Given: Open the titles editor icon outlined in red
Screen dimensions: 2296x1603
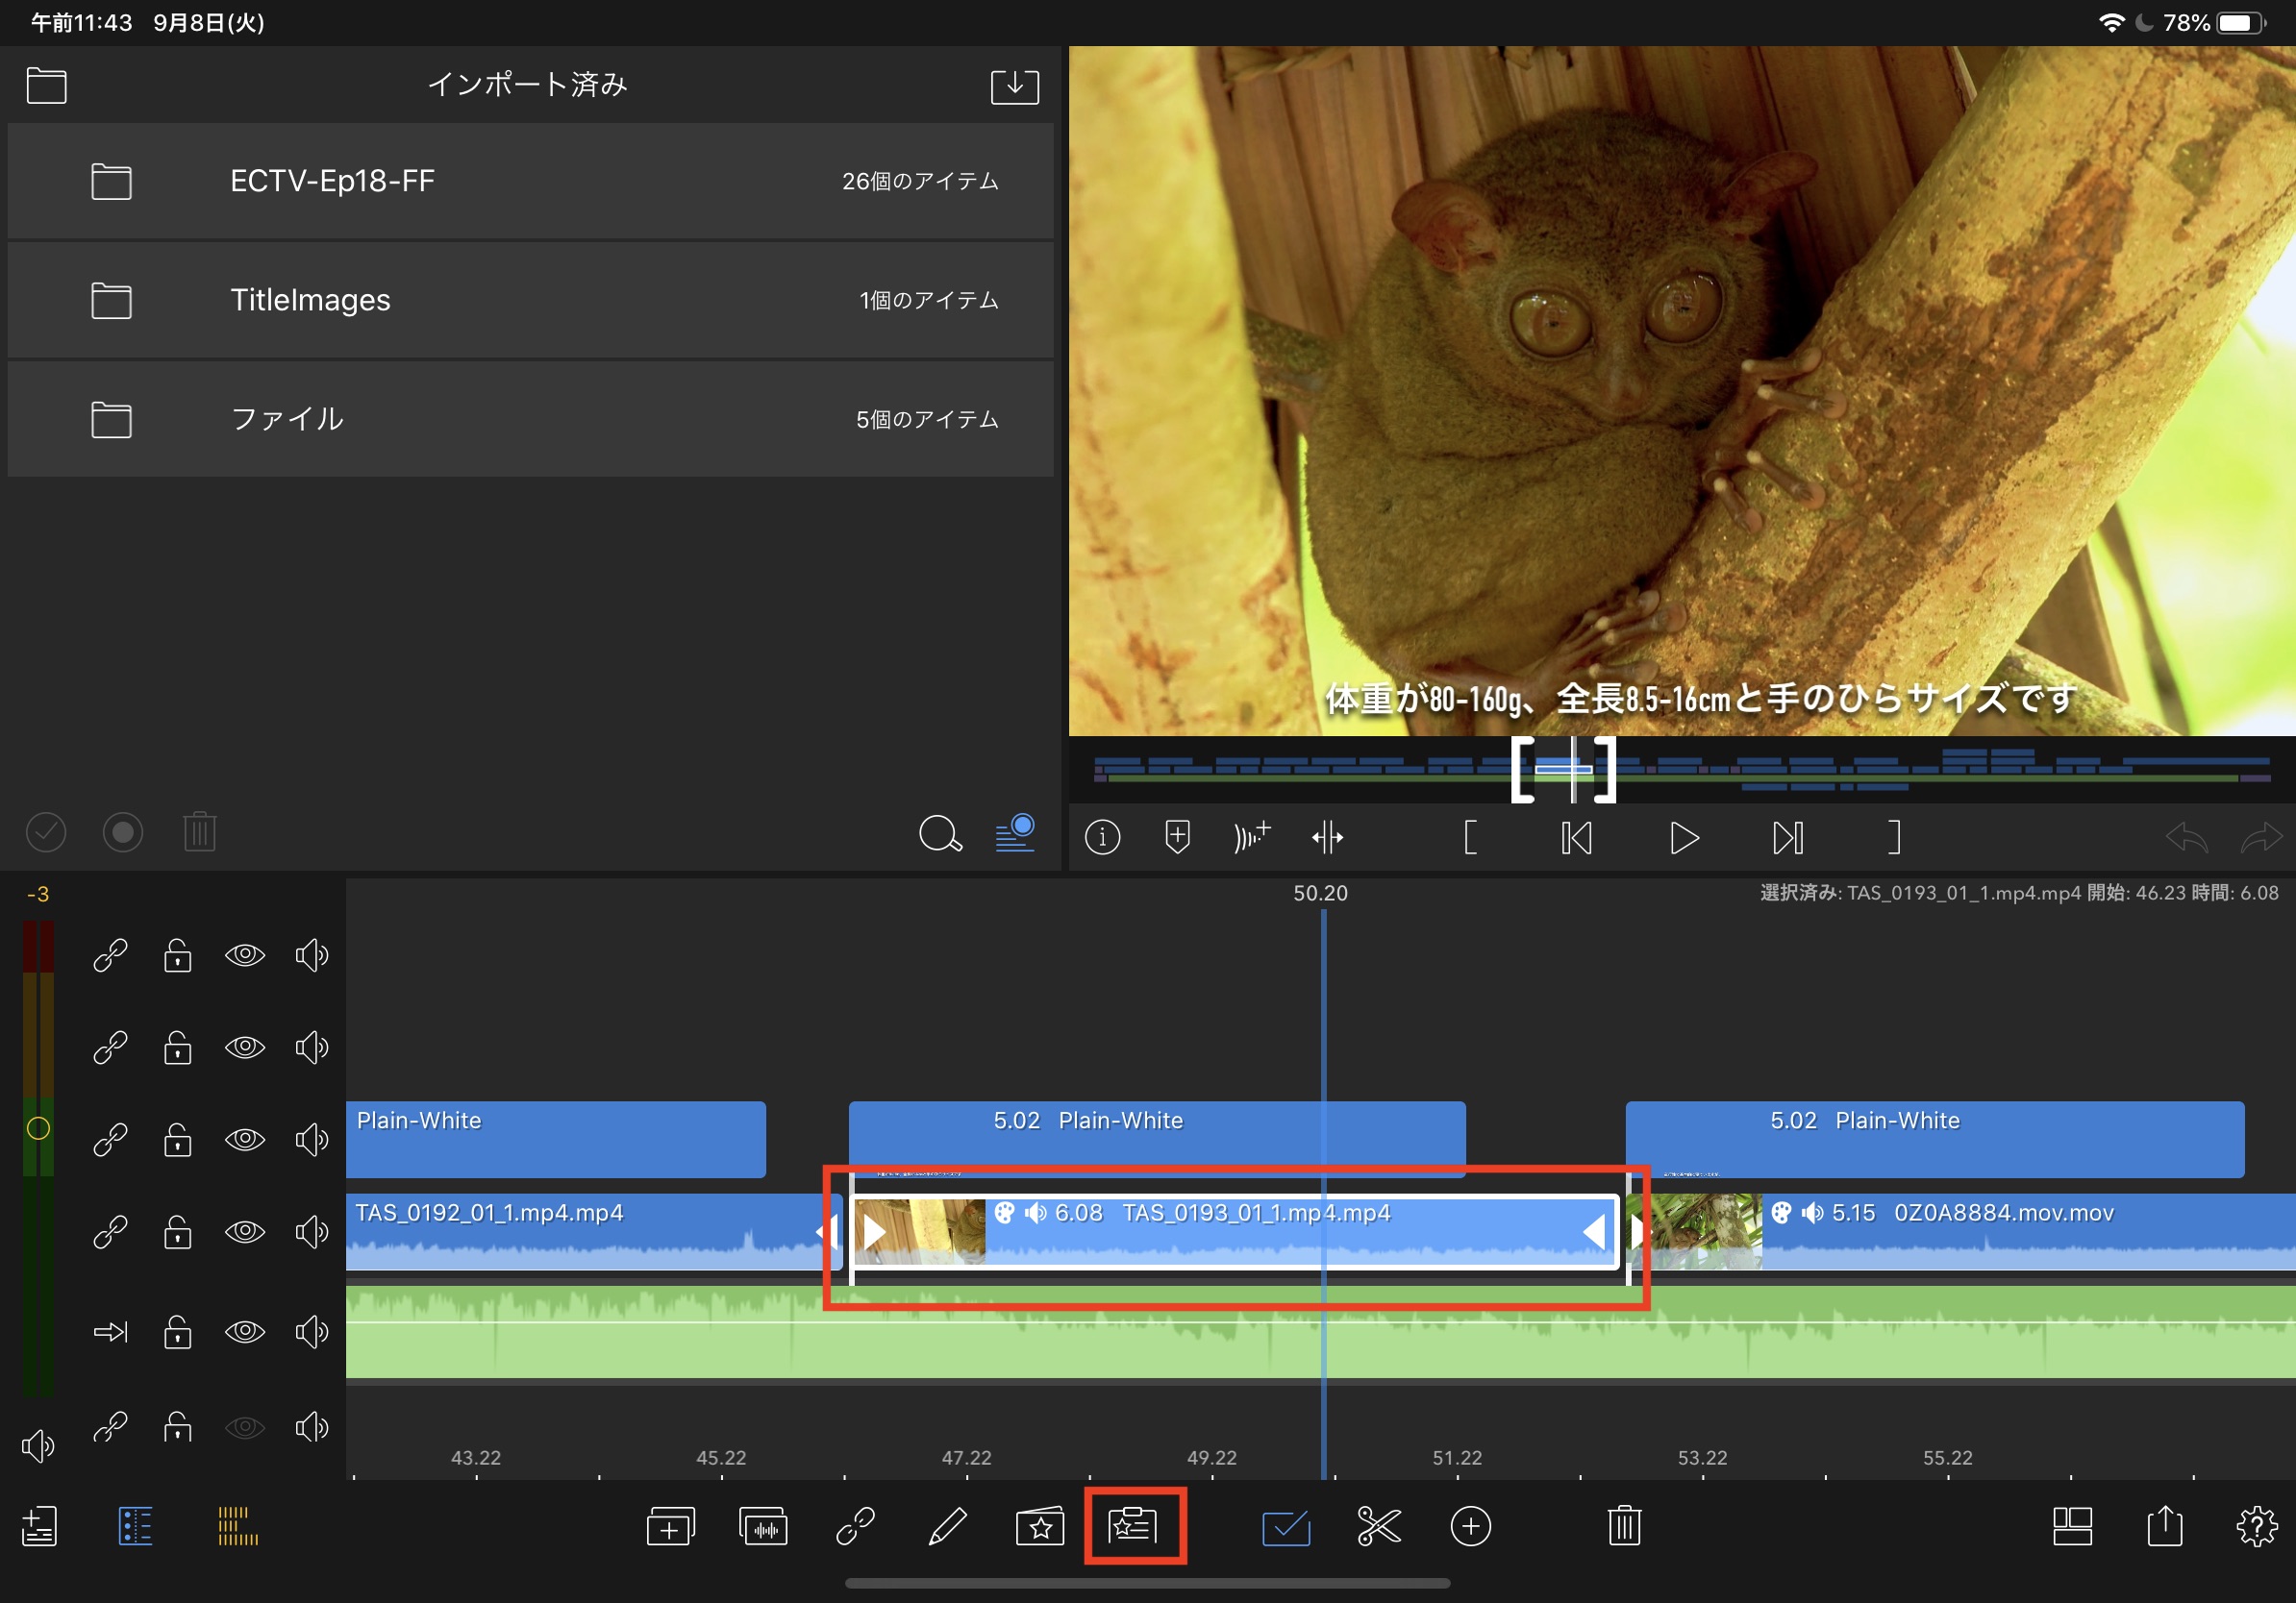Looking at the screenshot, I should coord(1133,1526).
